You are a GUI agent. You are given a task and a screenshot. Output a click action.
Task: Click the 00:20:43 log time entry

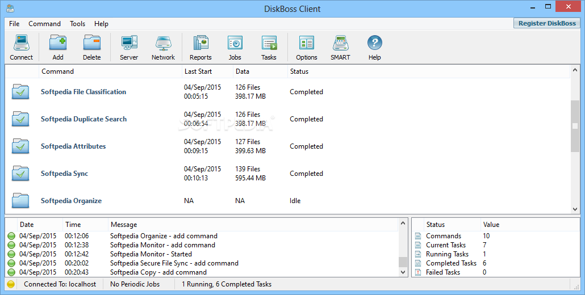coord(77,272)
